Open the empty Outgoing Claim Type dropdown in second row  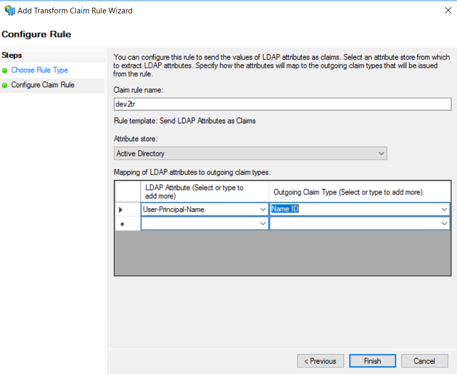click(x=444, y=224)
